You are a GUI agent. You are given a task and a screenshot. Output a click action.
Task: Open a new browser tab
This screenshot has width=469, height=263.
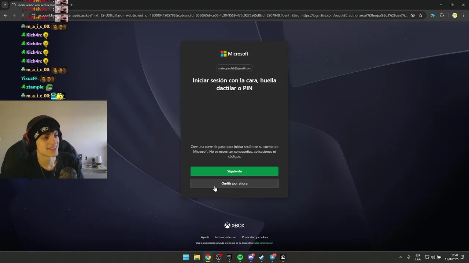[x=71, y=5]
